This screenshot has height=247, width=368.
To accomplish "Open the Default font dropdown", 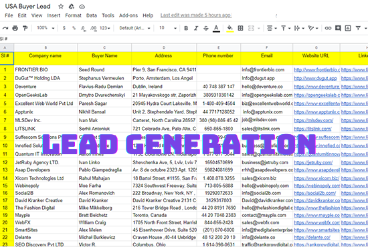I will (x=134, y=28).
